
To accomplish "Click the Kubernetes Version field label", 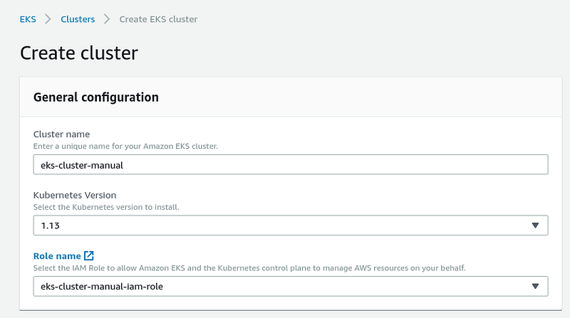I will coord(75,195).
